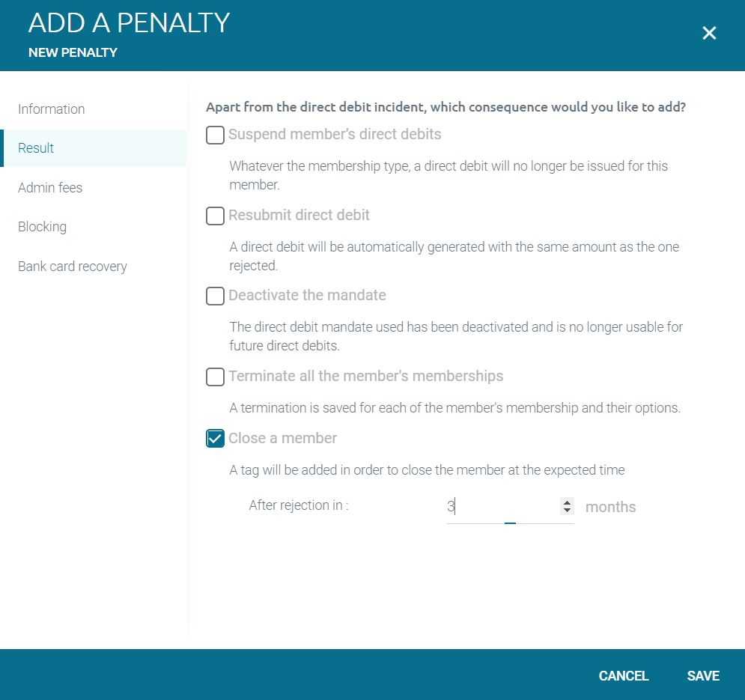This screenshot has height=700, width=745.
Task: Enable the Resubmit direct debit checkbox
Action: click(215, 216)
